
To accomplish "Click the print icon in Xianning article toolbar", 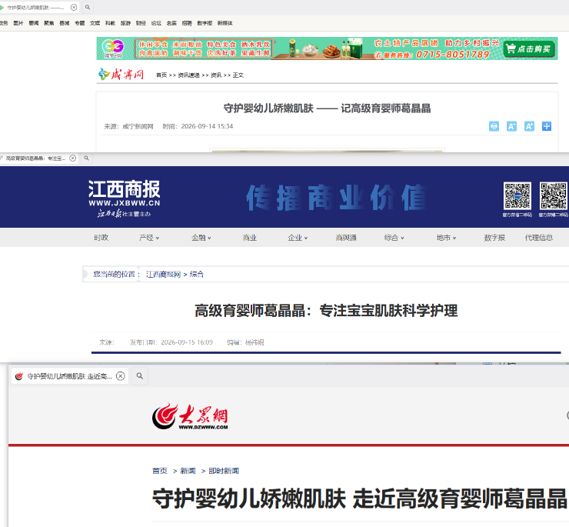I will point(494,126).
